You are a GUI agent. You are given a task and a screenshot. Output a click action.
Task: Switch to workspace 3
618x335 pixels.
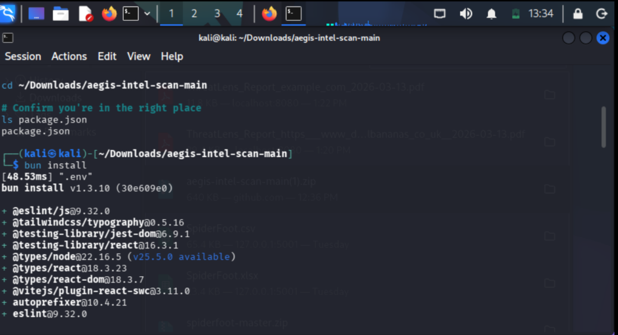coord(217,14)
